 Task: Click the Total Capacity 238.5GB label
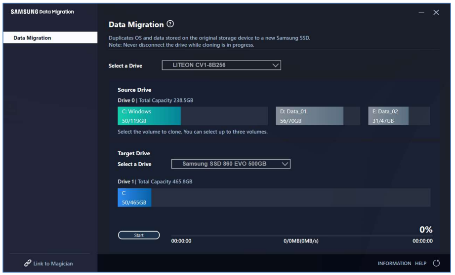pos(166,101)
